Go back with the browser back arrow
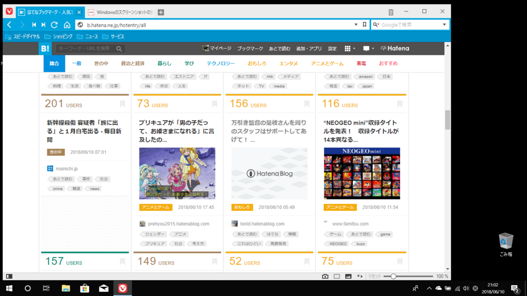The height and width of the screenshot is (296, 527). click(9, 25)
